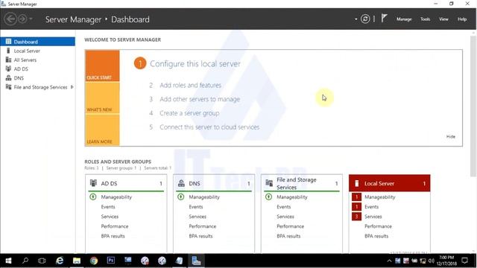The width and height of the screenshot is (477, 268).
Task: Select AD DS in the sidebar
Action: pyautogui.click(x=37, y=69)
